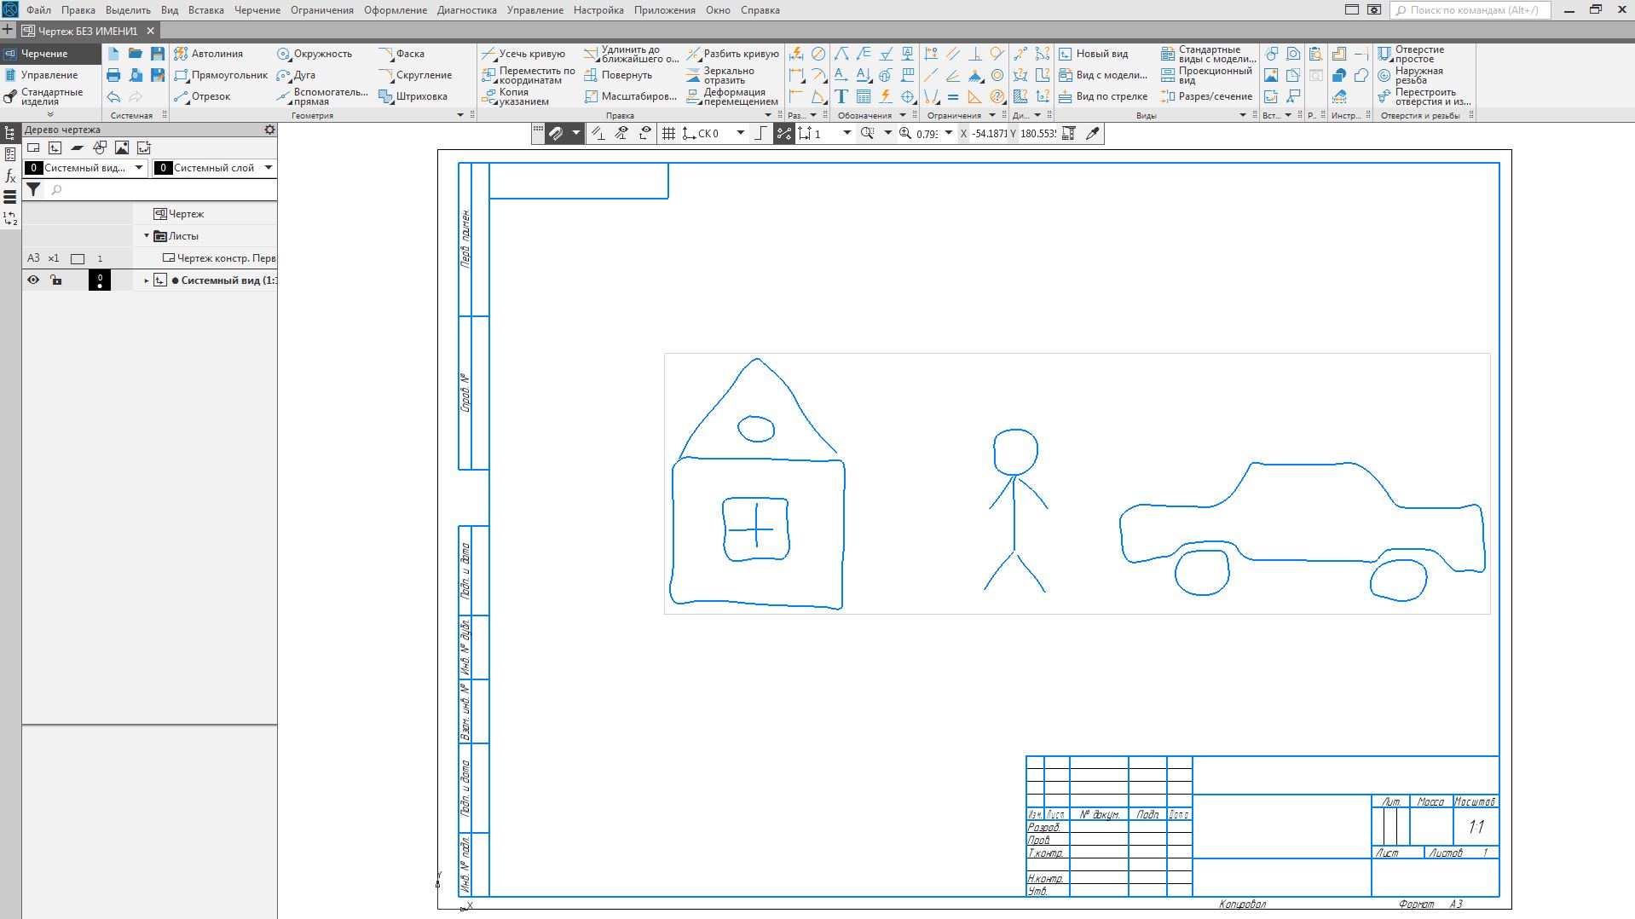Toggle the snap magnet button
The image size is (1635, 919).
[556, 133]
